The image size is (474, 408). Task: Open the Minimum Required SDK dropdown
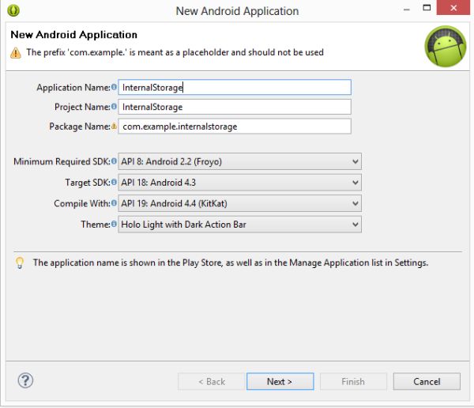pyautogui.click(x=239, y=162)
